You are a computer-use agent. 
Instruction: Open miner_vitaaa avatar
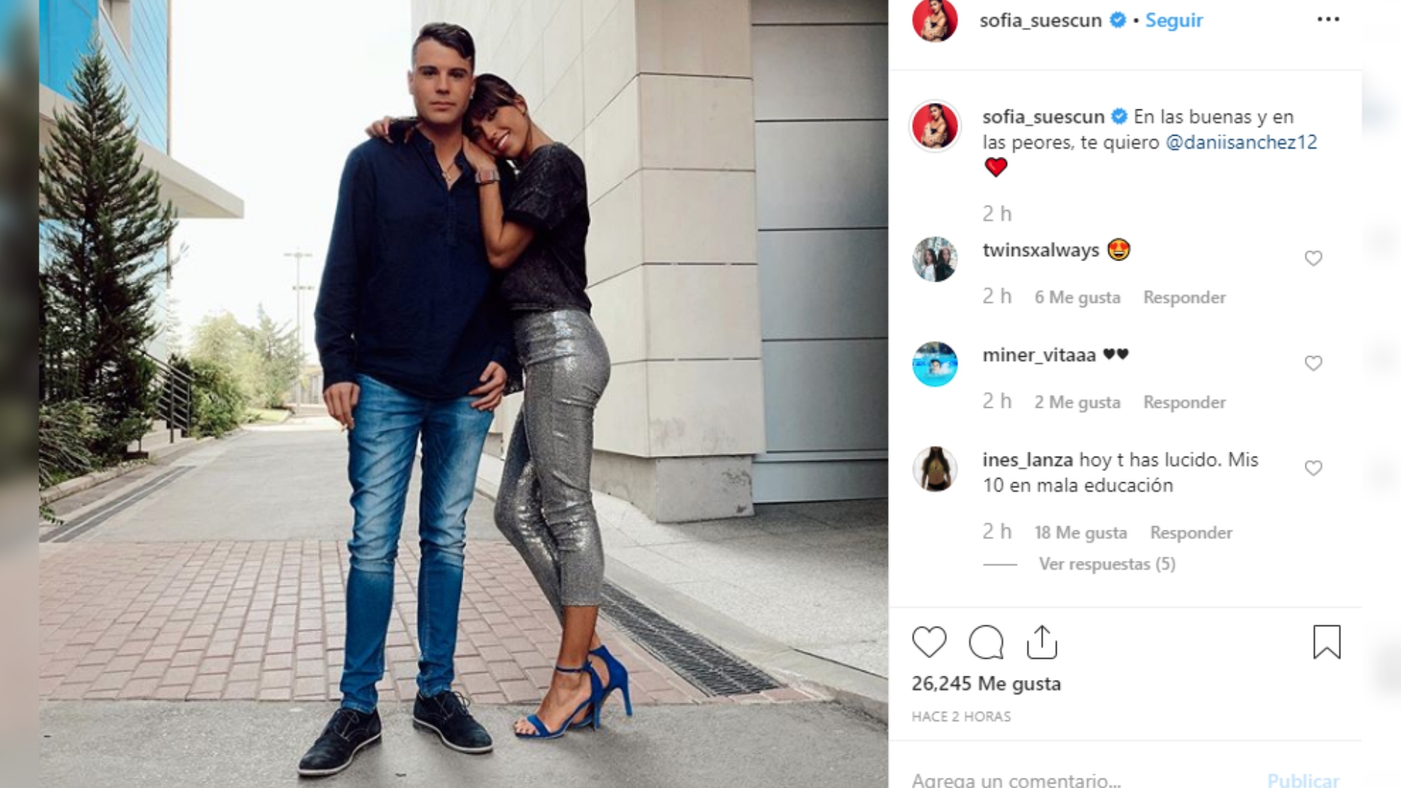(935, 364)
